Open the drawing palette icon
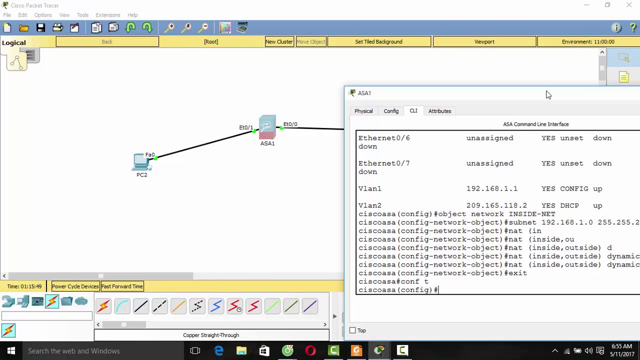 point(225,28)
